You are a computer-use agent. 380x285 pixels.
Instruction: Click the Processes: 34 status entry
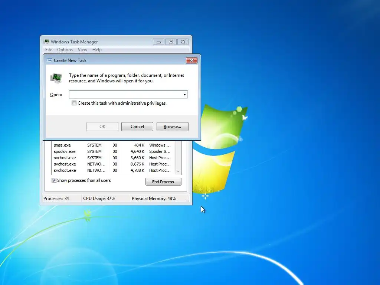(x=56, y=199)
